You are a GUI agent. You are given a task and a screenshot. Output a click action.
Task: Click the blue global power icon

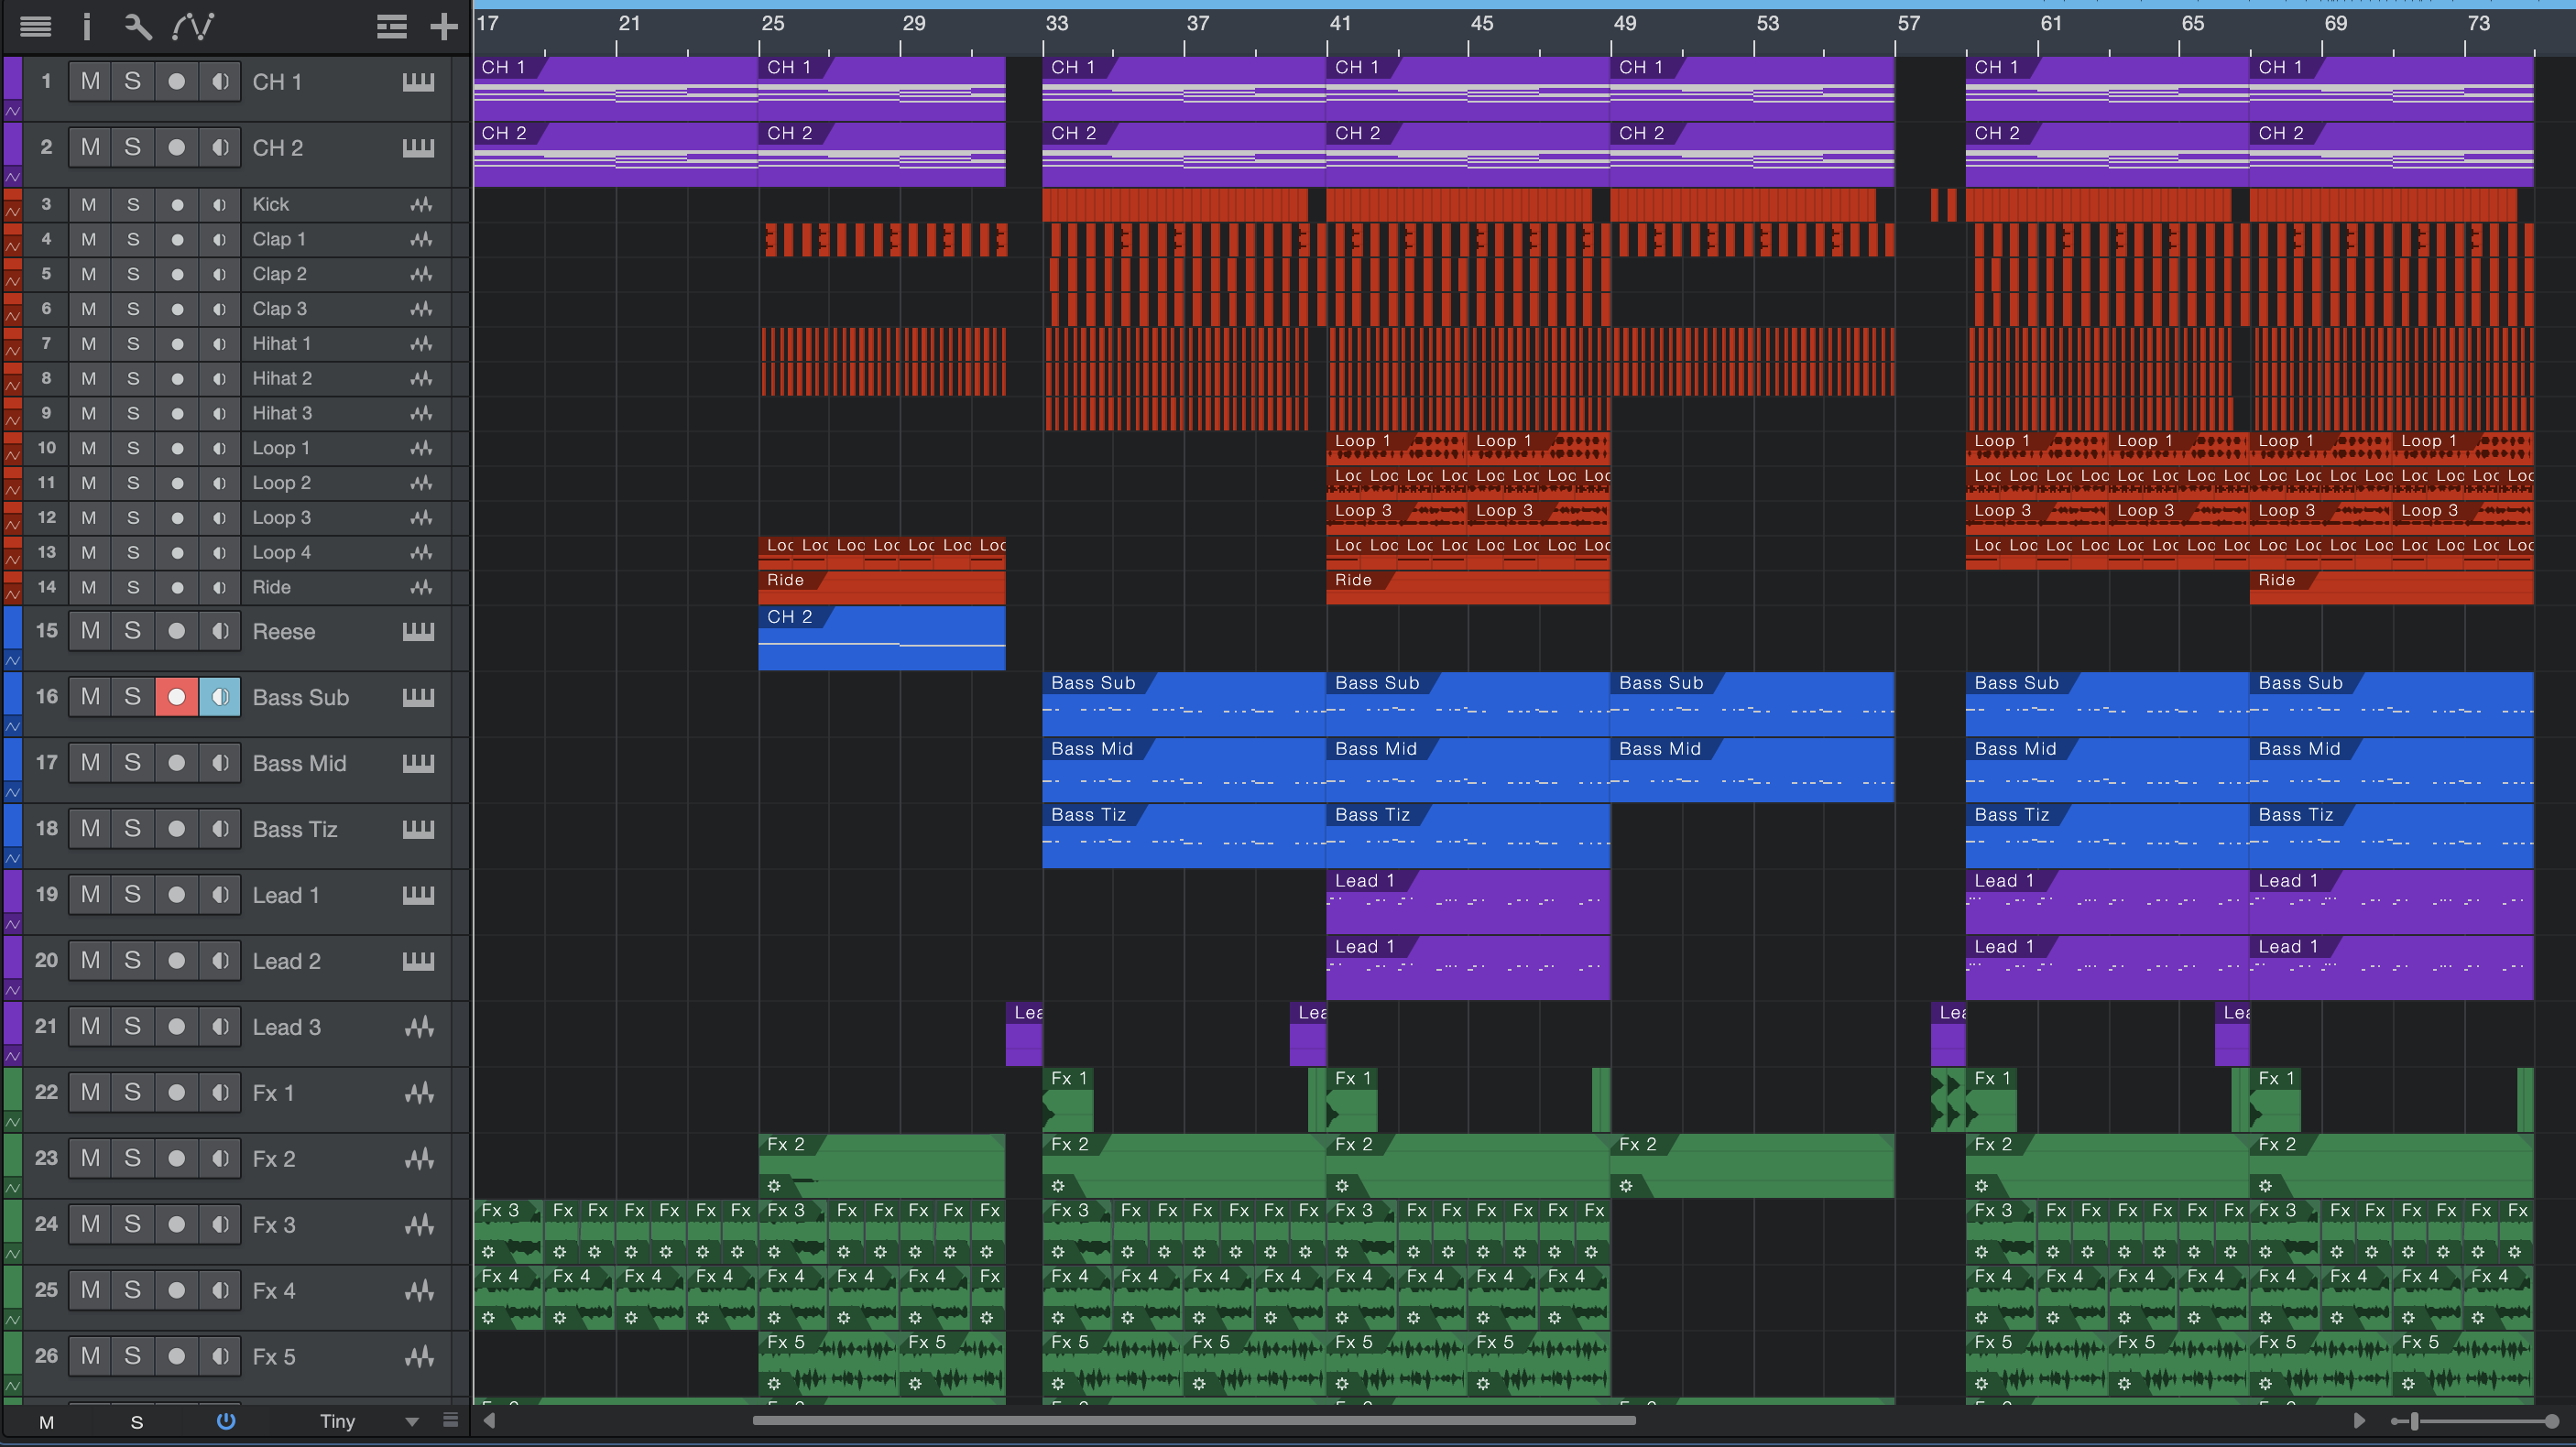coord(226,1421)
